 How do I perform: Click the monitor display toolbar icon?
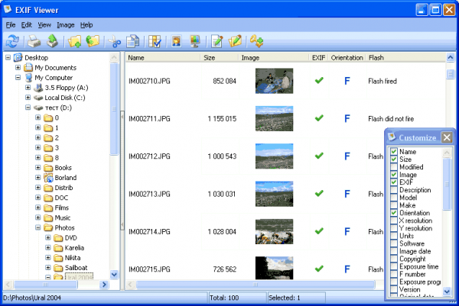[x=194, y=42]
